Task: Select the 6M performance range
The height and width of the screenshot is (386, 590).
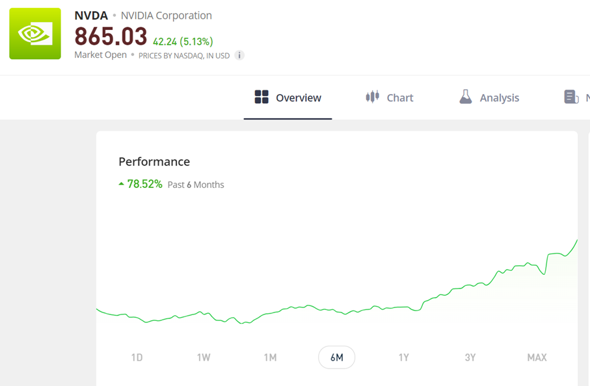Action: 337,357
